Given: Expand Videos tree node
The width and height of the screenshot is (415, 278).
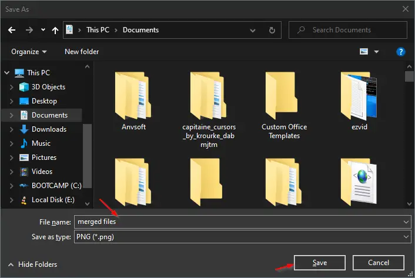Looking at the screenshot, I should (11, 172).
